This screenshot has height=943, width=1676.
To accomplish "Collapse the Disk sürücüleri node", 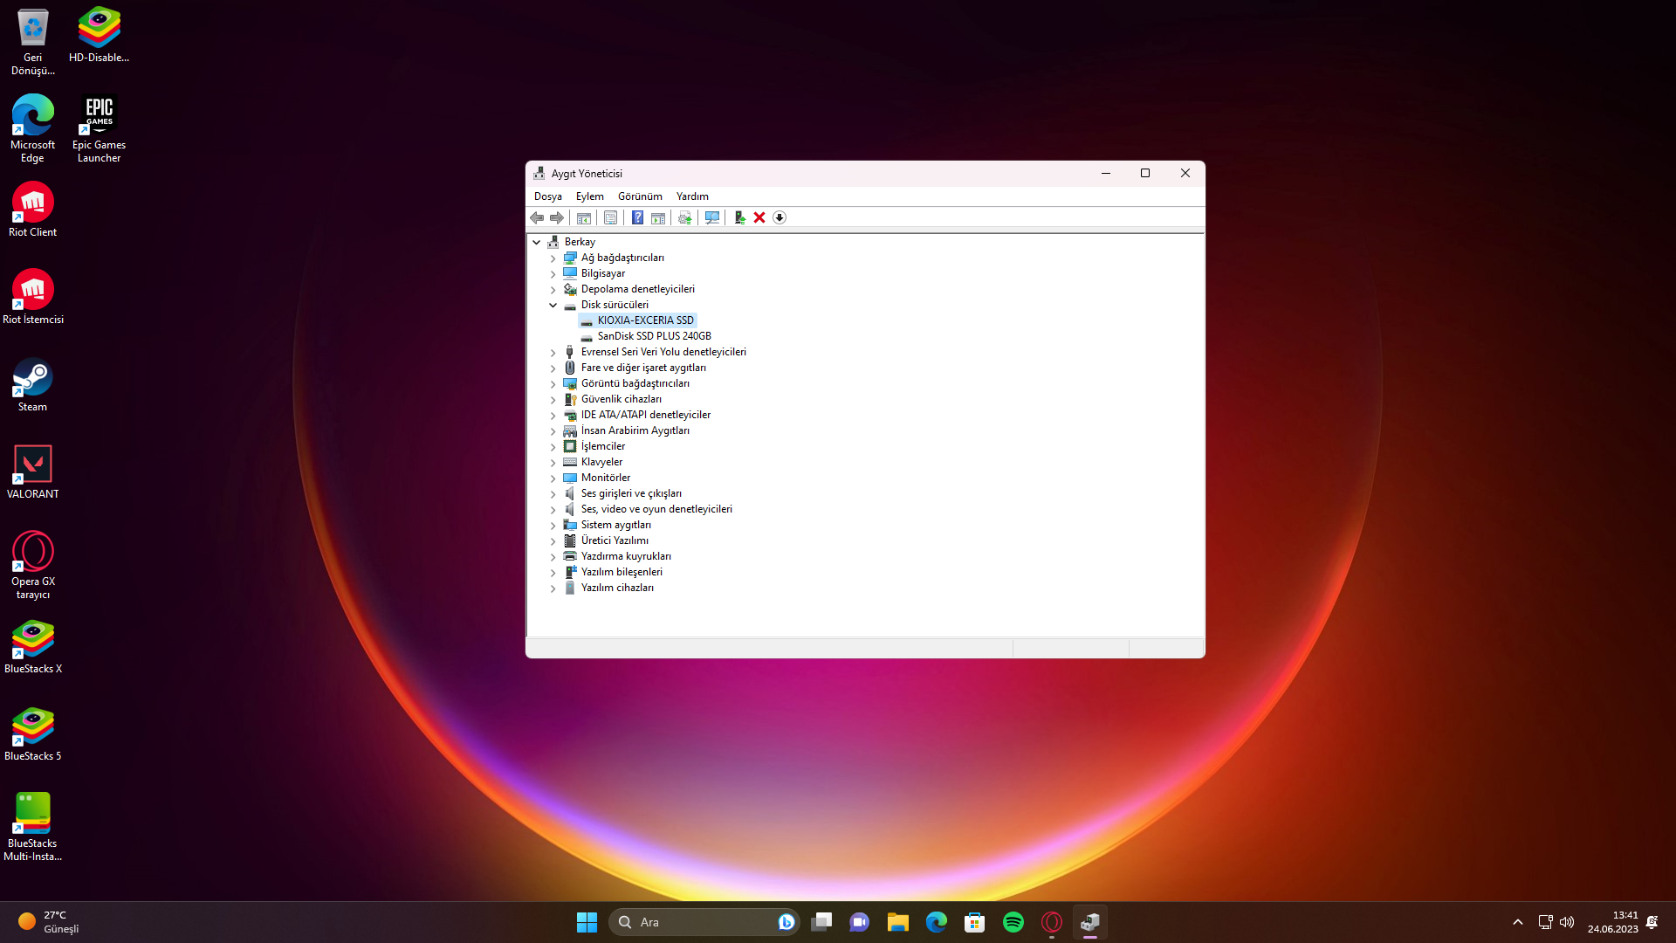I will point(553,305).
